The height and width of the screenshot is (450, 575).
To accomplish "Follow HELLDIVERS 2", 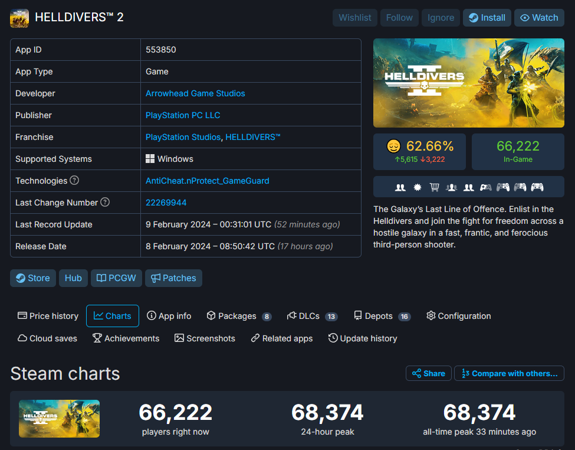I will [399, 18].
